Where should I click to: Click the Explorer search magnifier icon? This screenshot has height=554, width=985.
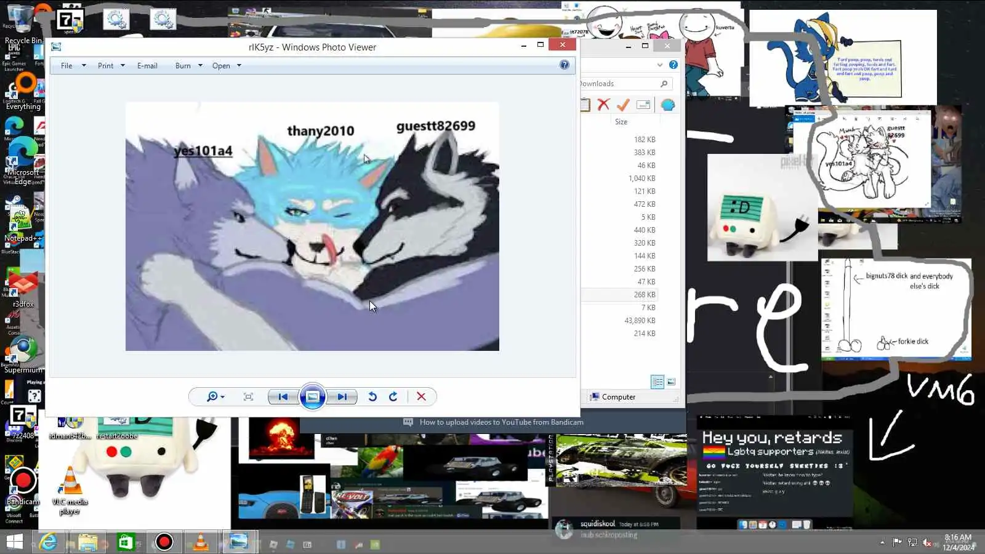coord(664,84)
